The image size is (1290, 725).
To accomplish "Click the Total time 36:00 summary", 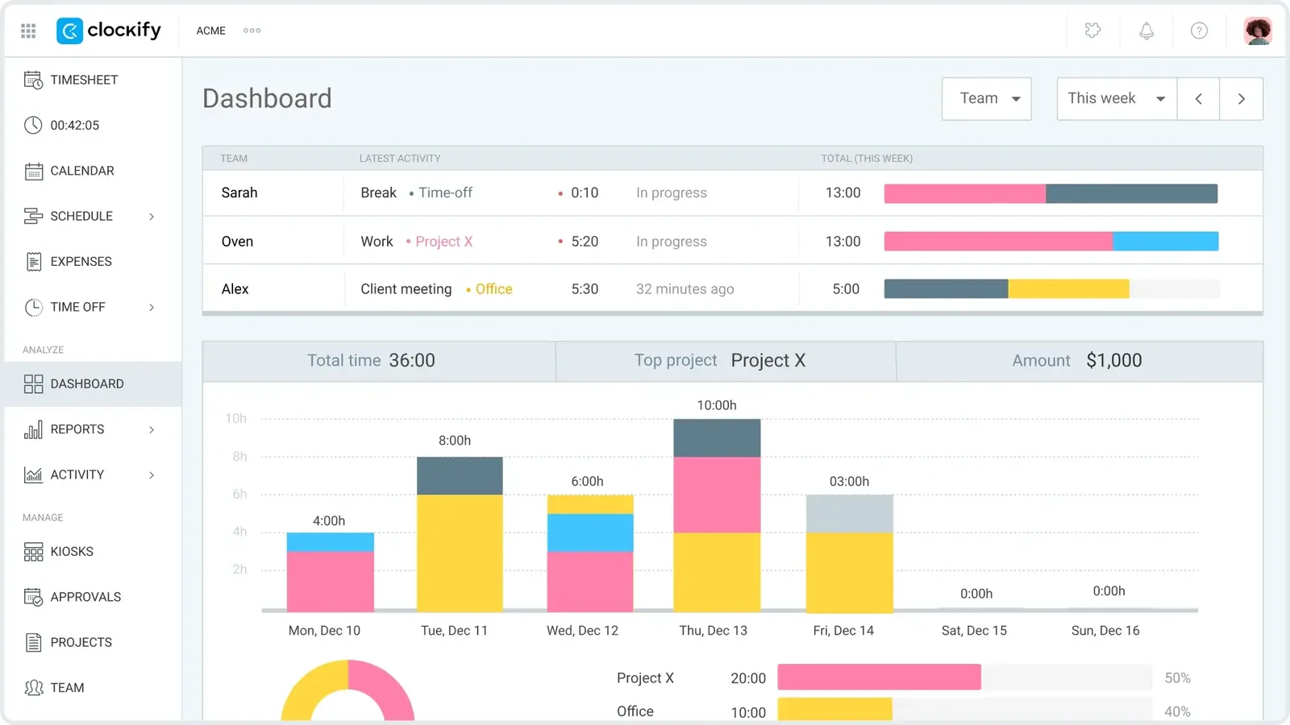I will [x=371, y=361].
